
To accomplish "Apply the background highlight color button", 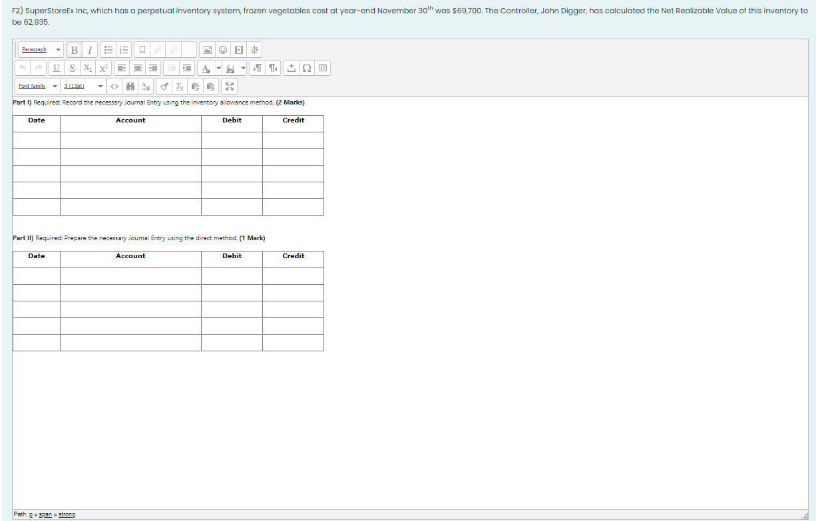I will tap(230, 68).
